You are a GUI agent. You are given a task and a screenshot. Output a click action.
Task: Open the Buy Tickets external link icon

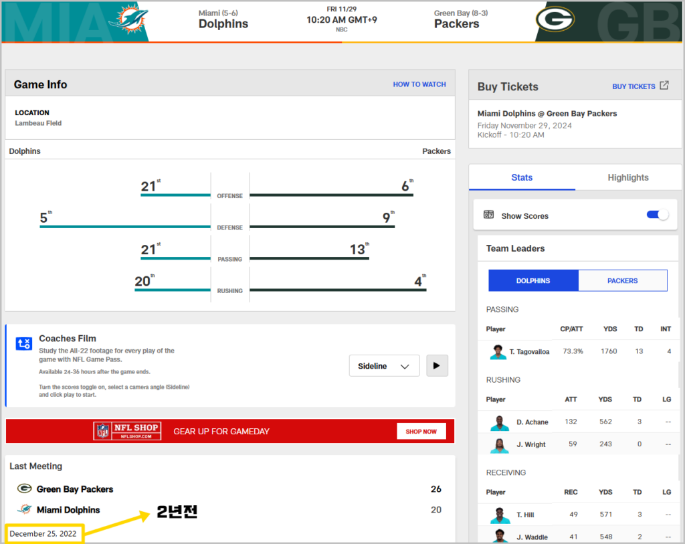pos(664,85)
